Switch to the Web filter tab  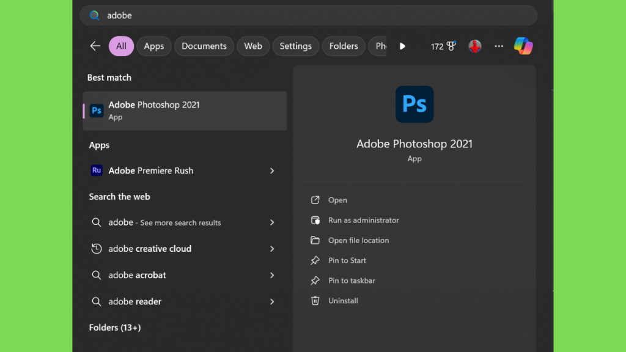click(253, 46)
